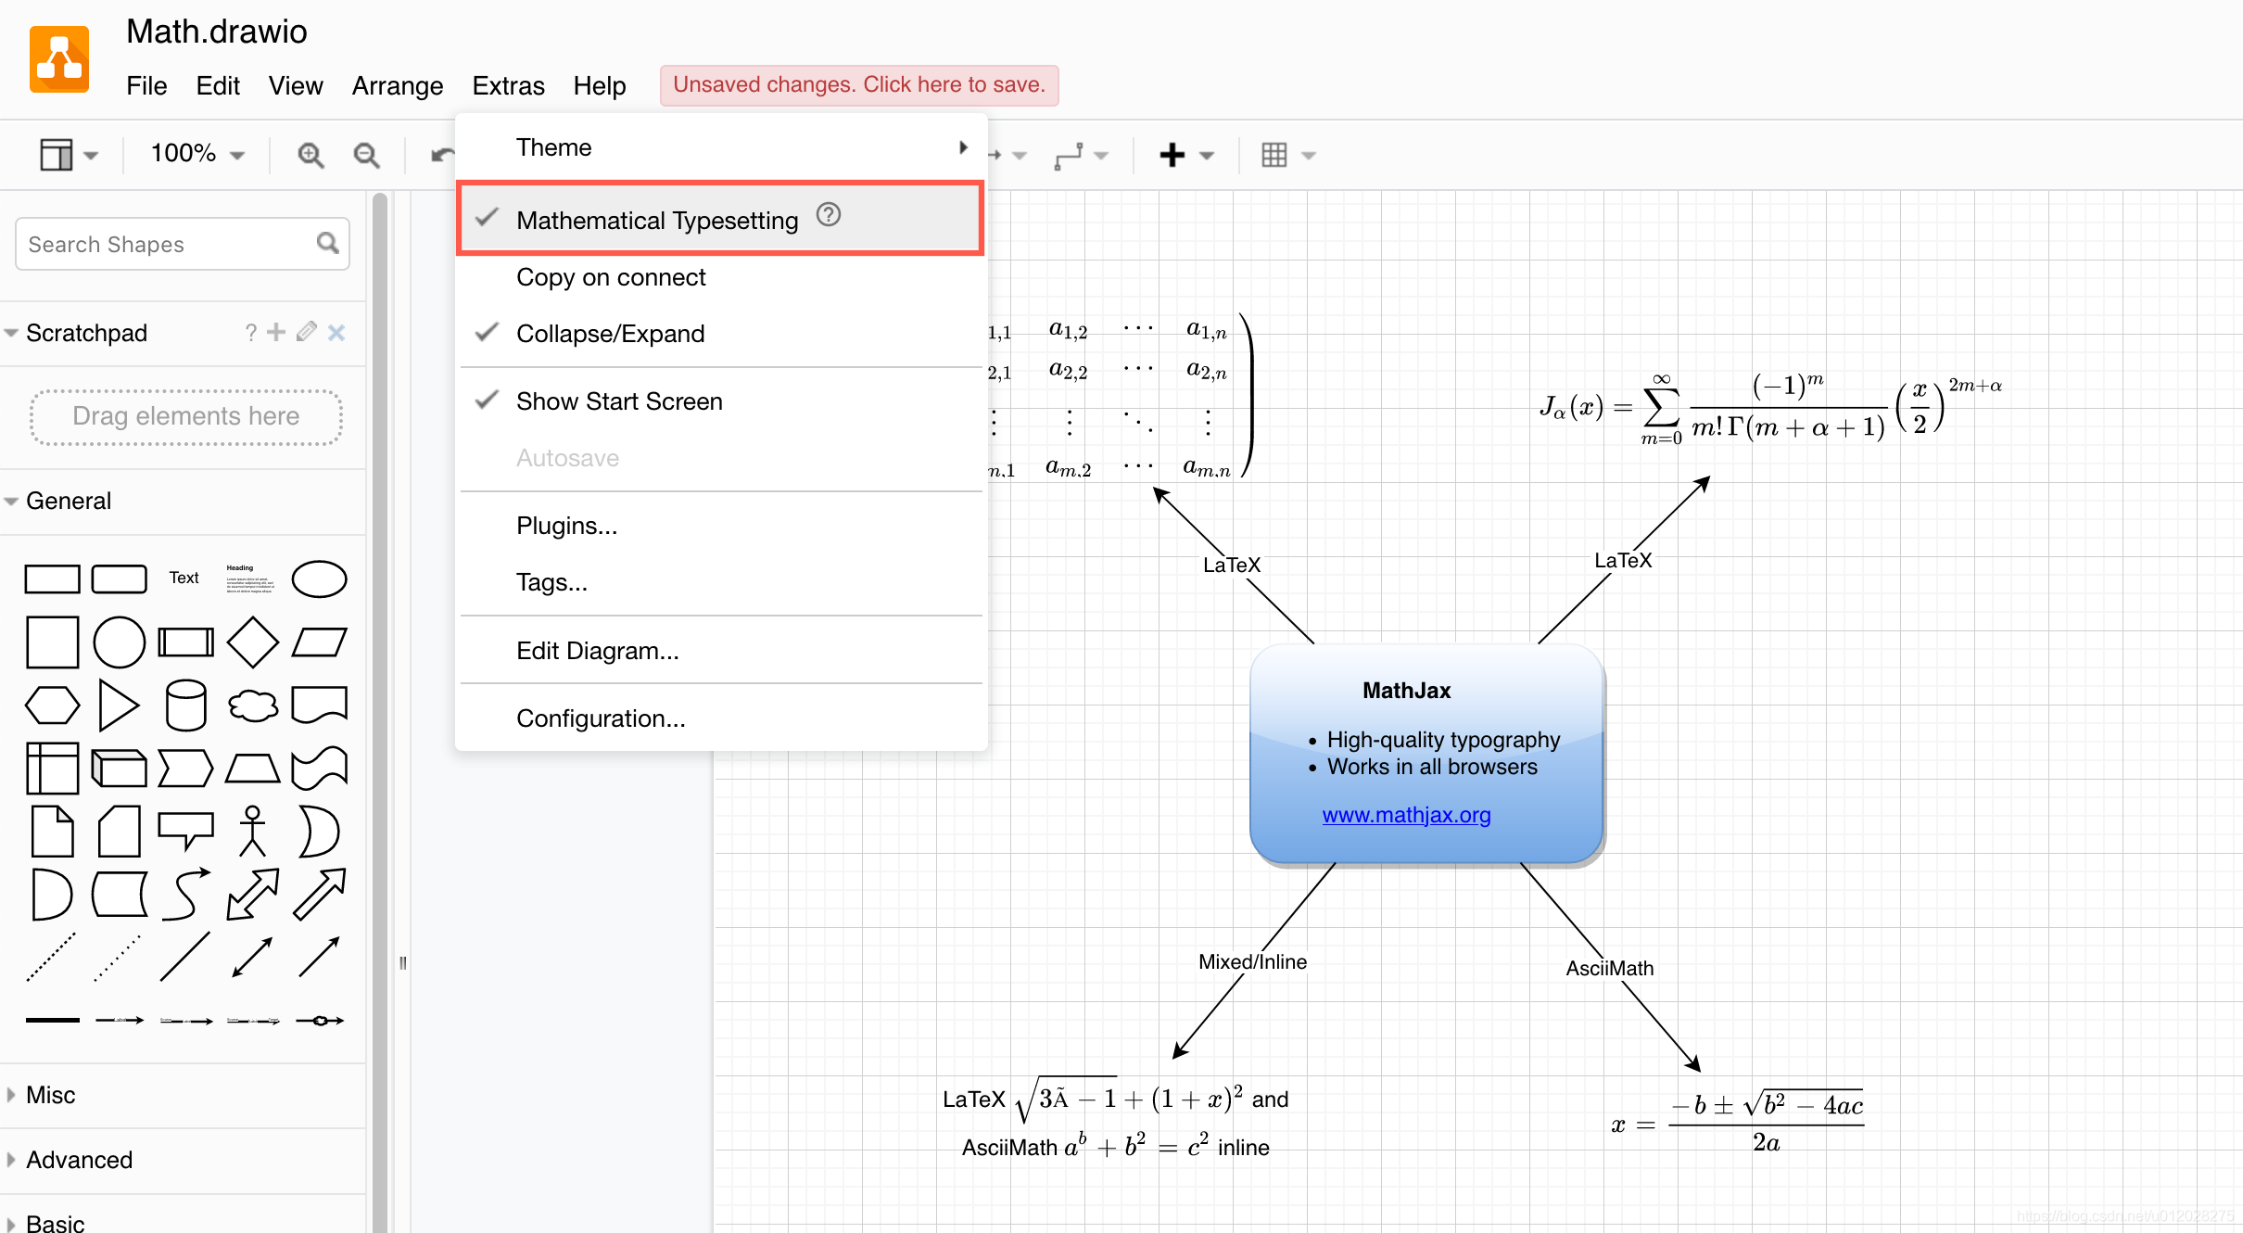Select Extras from the menu bar
The height and width of the screenshot is (1233, 2243).
509,83
